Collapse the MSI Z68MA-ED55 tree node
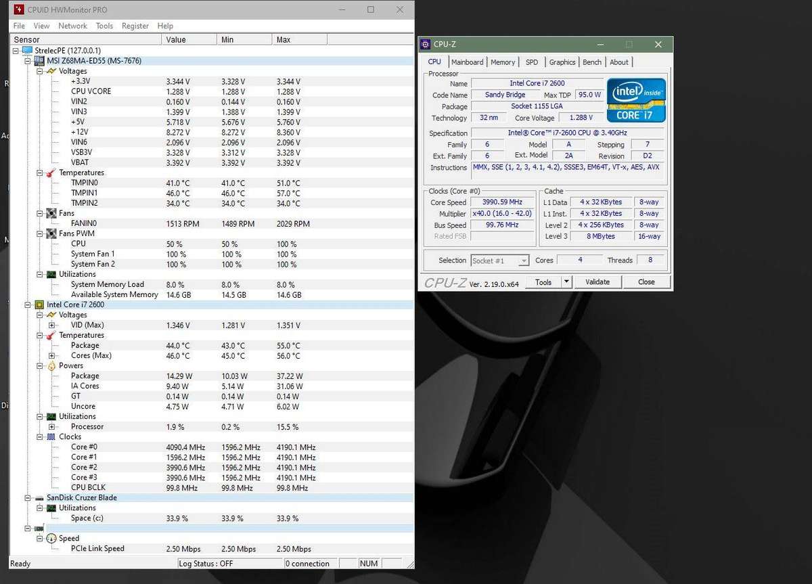This screenshot has width=812, height=584. pos(28,61)
